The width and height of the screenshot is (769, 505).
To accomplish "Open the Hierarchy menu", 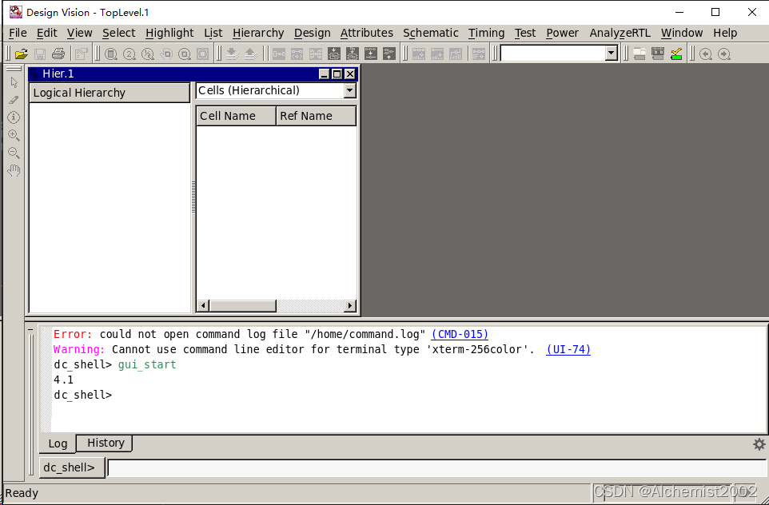I will (258, 33).
